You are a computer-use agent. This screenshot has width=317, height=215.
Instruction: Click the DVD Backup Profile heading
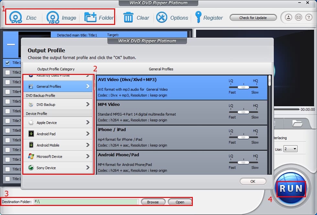pyautogui.click(x=40, y=96)
